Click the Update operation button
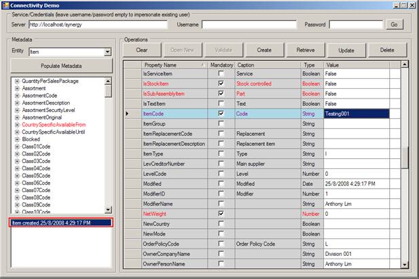The width and height of the screenshot is (419, 279). click(346, 50)
